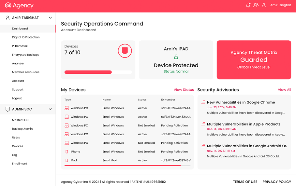Click the devices usage progress bar

pyautogui.click(x=98, y=72)
